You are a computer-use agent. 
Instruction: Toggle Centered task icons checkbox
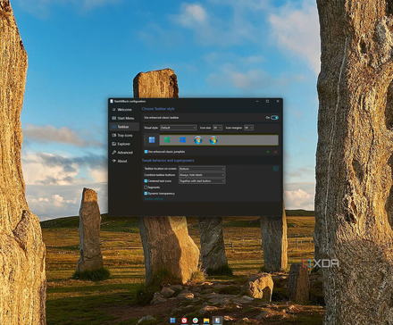pos(146,181)
